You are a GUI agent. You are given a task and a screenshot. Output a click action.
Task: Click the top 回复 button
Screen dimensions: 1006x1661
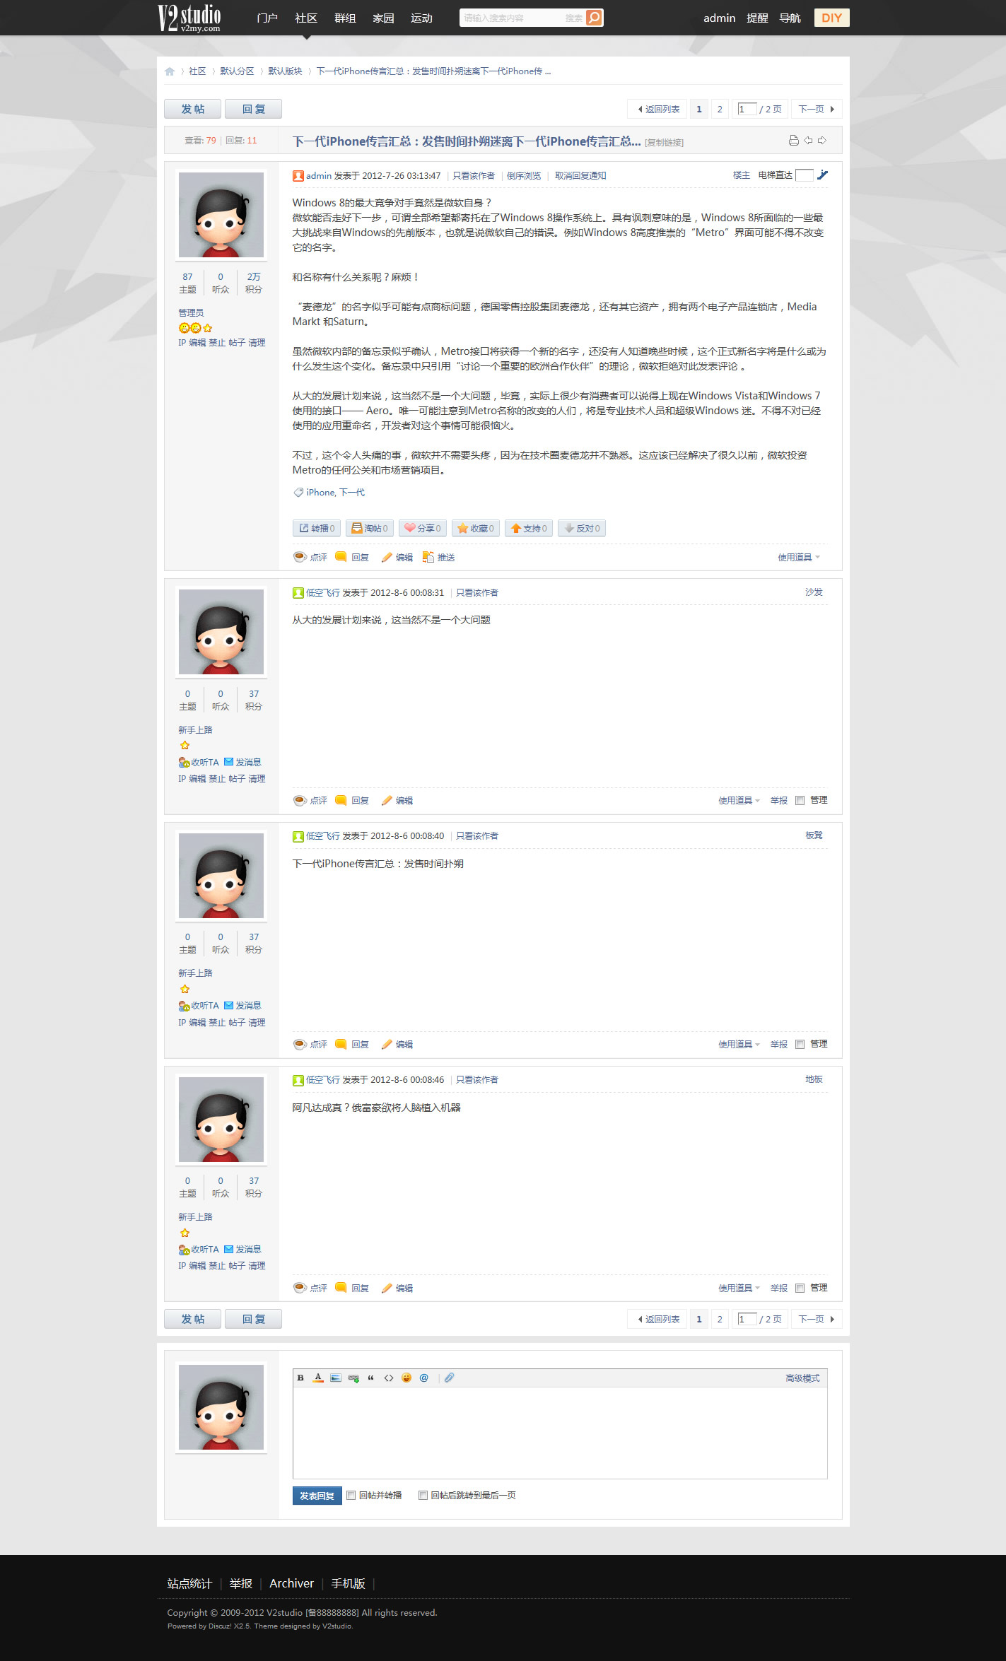pos(253,109)
